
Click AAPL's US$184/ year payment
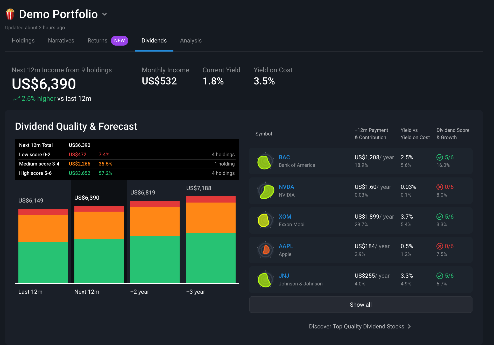pos(372,246)
